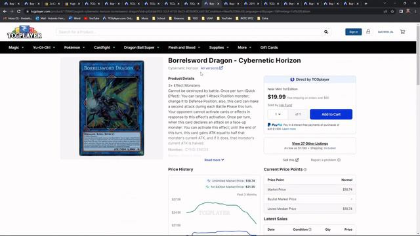The image size is (420, 236).
Task: Click the Market Price row label
Action: point(276,189)
